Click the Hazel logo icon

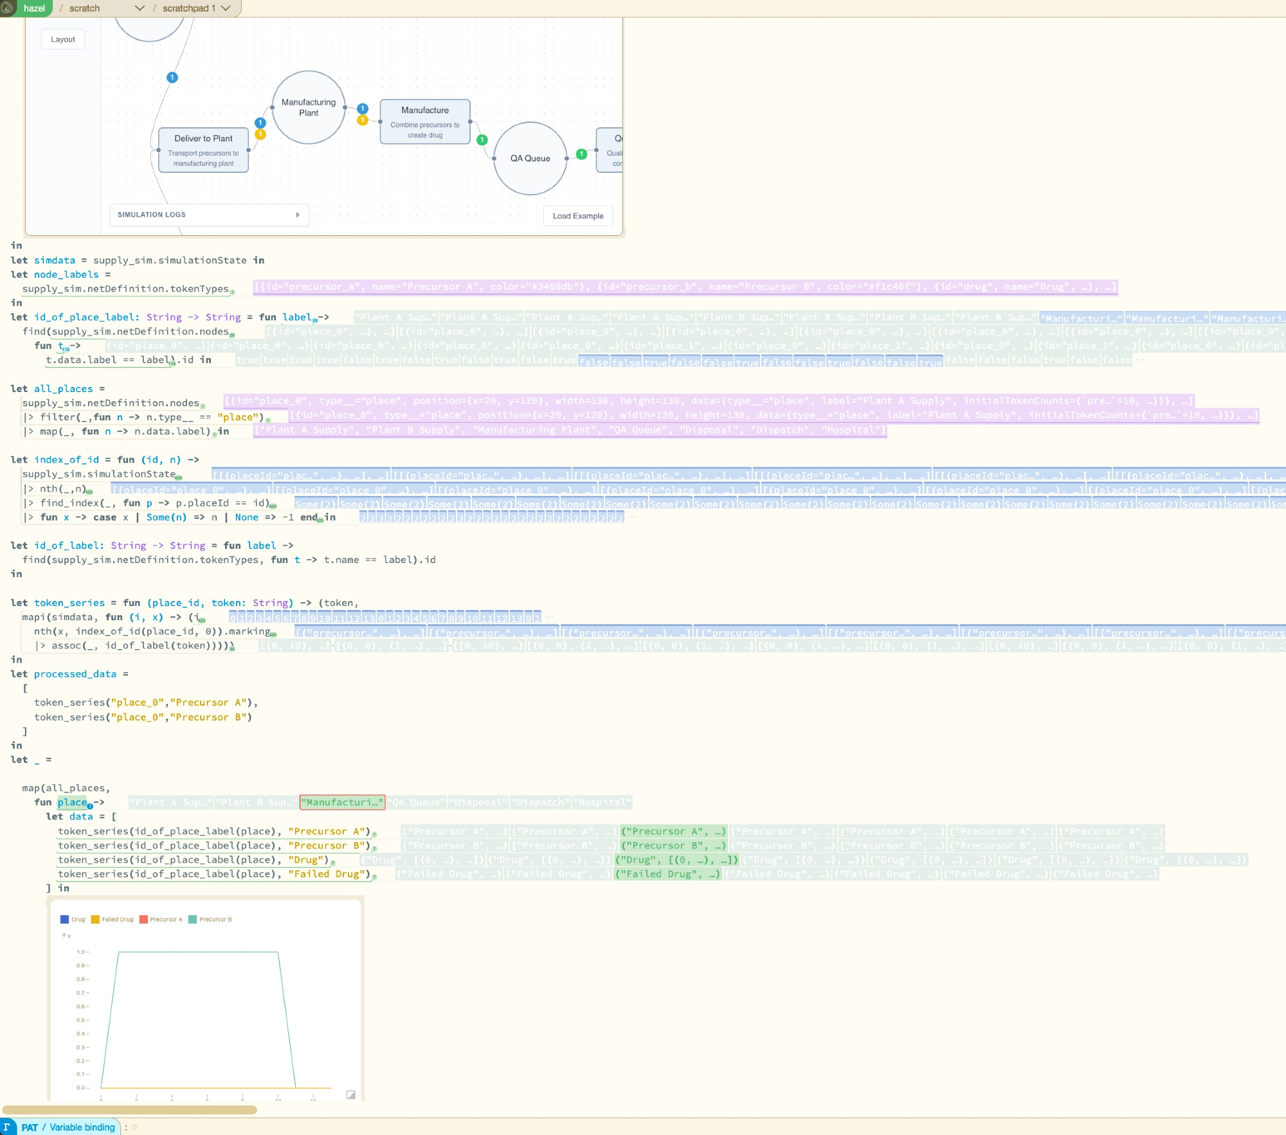(x=7, y=8)
